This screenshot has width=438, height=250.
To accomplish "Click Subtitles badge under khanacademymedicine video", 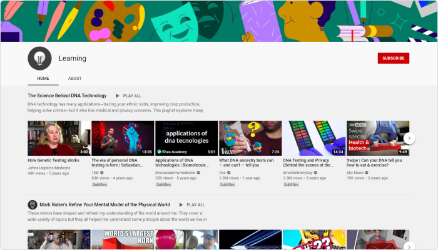I will click(163, 185).
